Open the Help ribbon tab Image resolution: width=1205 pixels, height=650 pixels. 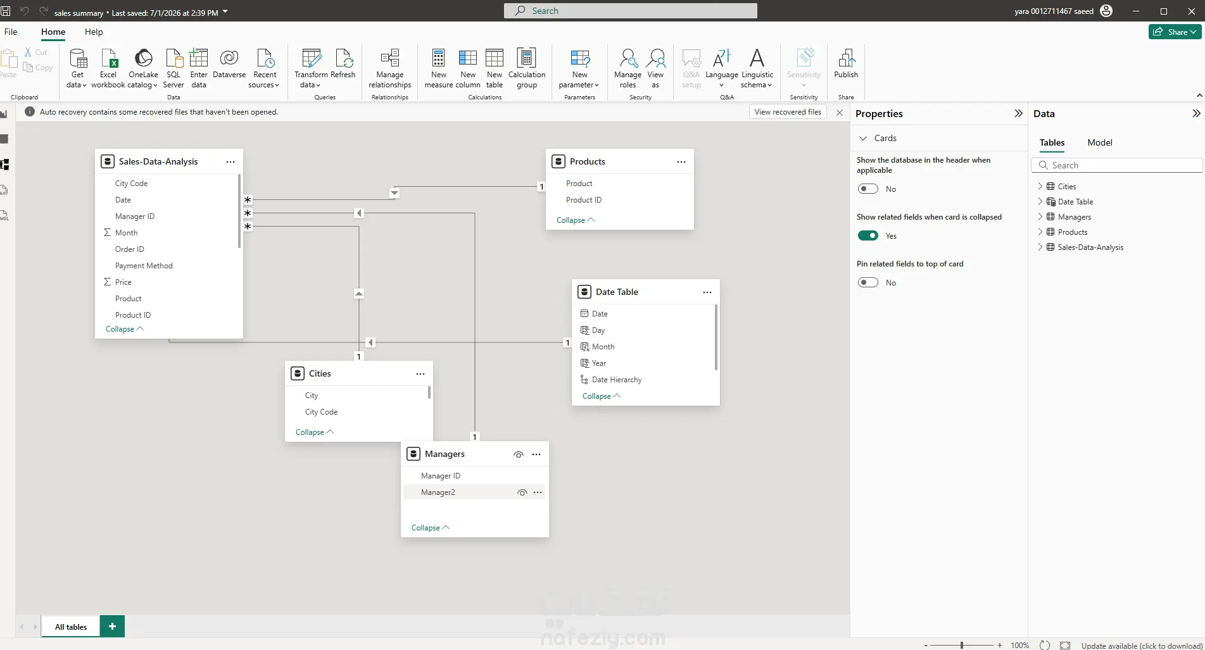(x=94, y=32)
